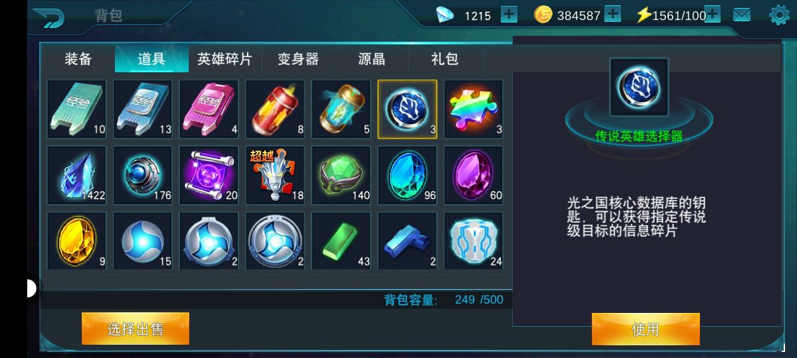This screenshot has width=797, height=358.
Task: Add more gold coins with plus button
Action: pyautogui.click(x=612, y=15)
